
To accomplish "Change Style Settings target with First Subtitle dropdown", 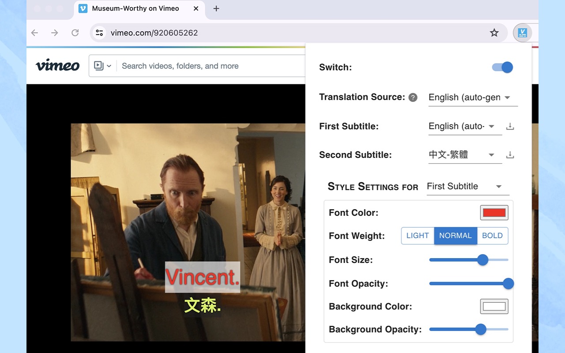I will point(467,186).
